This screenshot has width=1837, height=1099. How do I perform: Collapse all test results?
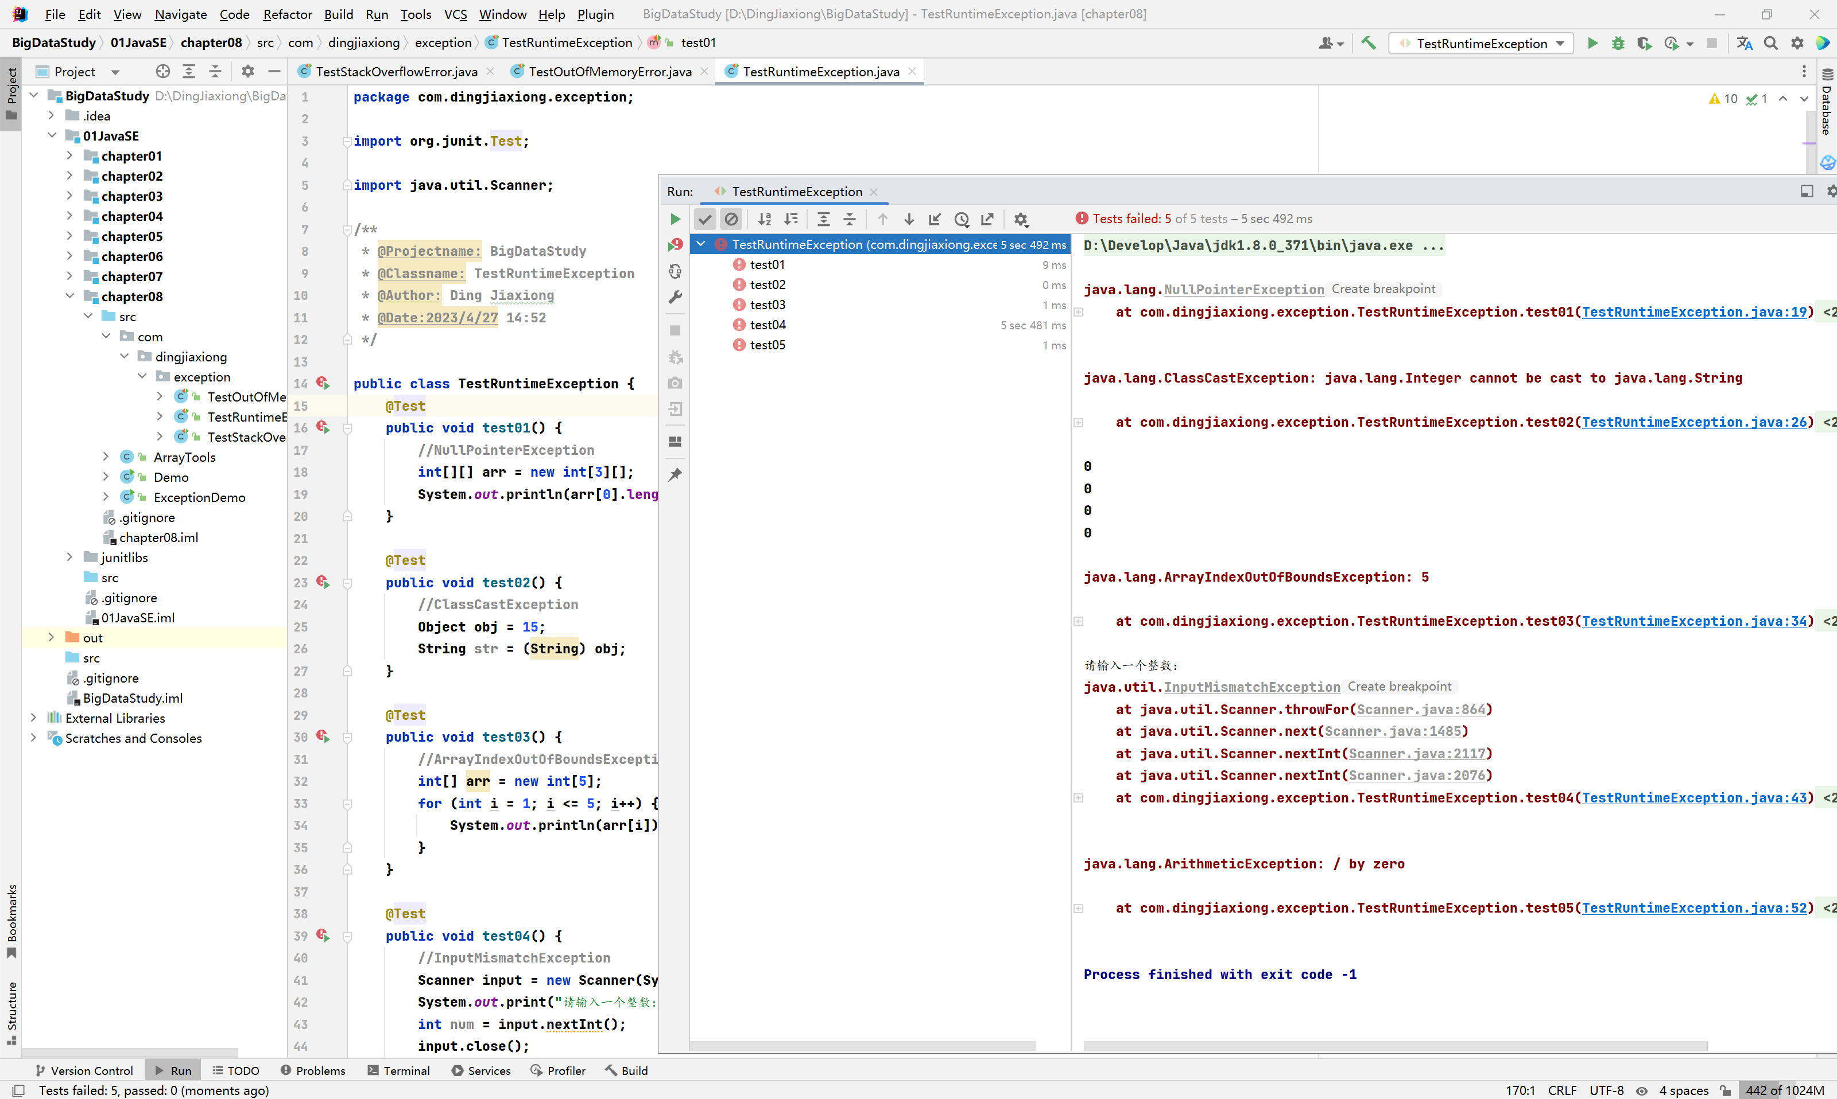click(850, 219)
